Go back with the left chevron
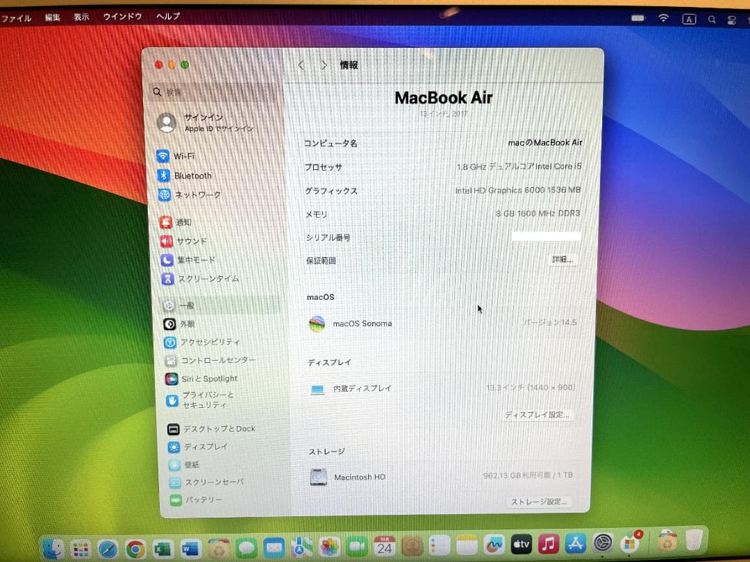 [301, 65]
